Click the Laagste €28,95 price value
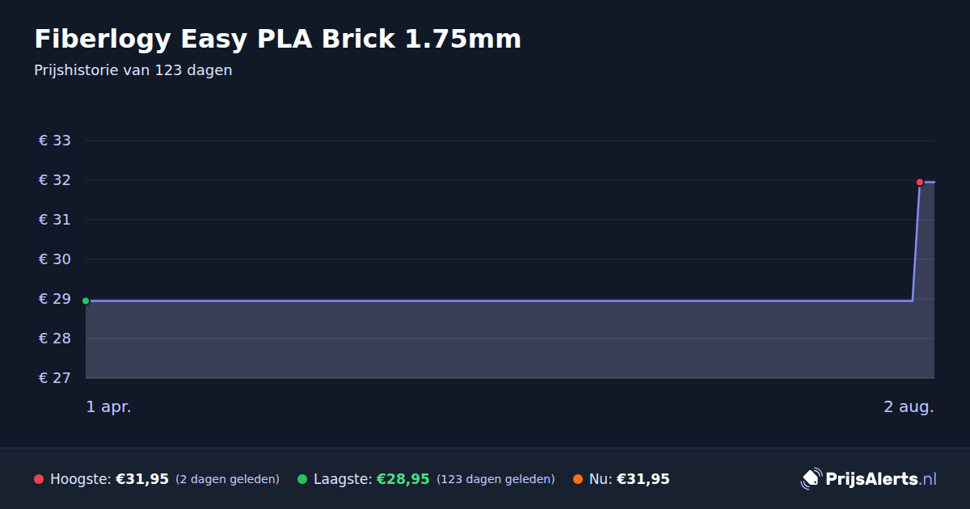The height and width of the screenshot is (509, 970). click(x=403, y=479)
